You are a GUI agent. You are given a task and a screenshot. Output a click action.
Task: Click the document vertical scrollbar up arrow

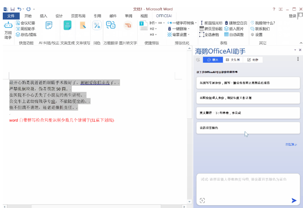coord(189,48)
